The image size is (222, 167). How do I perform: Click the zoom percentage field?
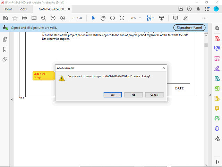pos(133,18)
